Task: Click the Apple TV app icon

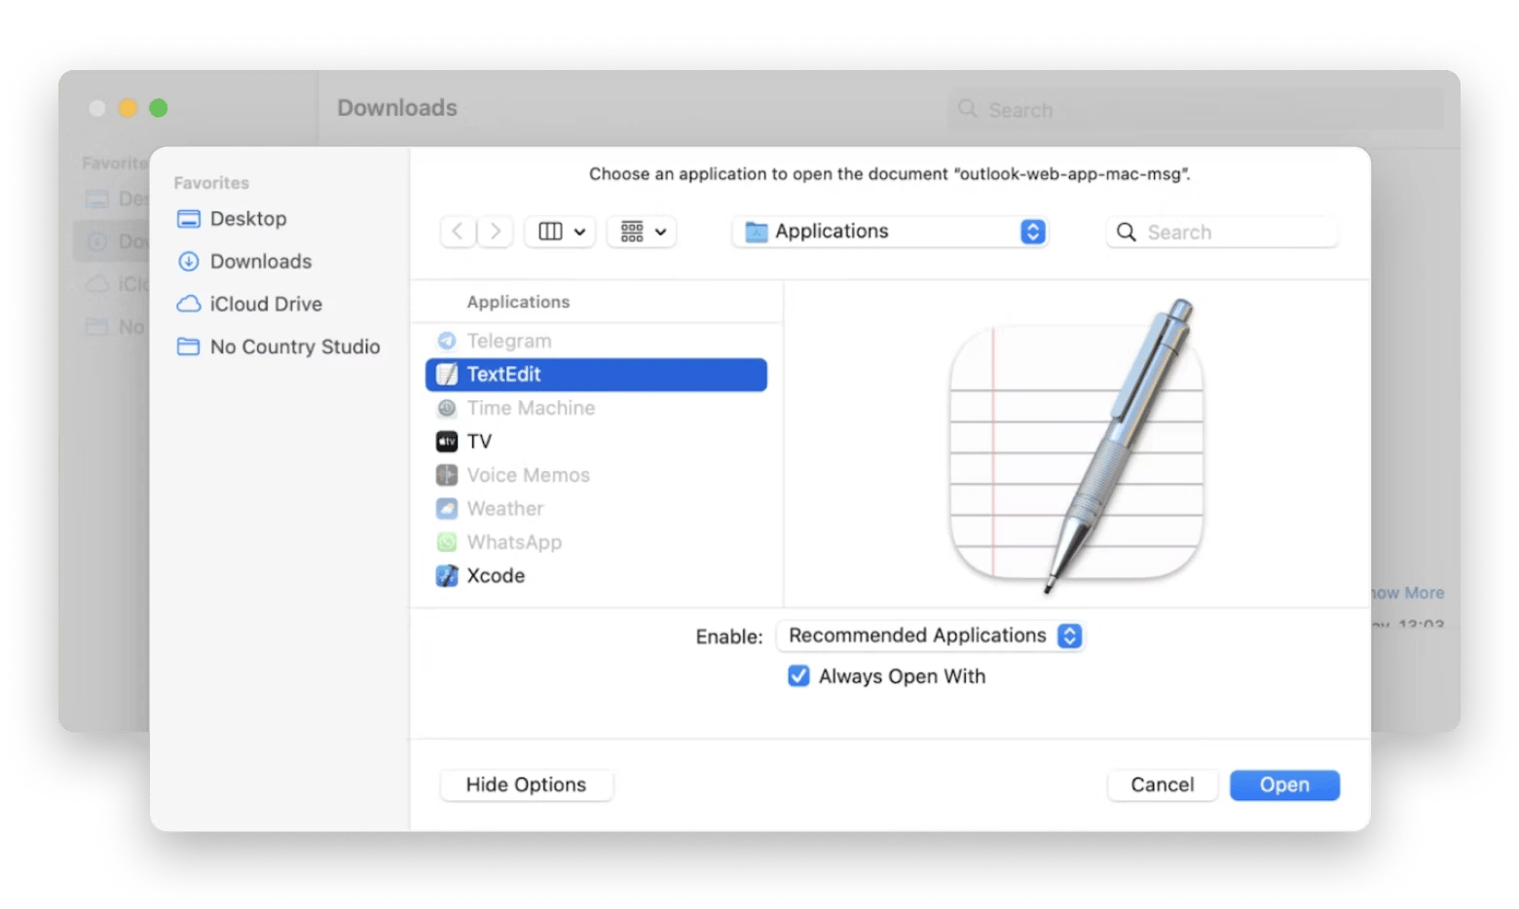Action: [x=447, y=442]
